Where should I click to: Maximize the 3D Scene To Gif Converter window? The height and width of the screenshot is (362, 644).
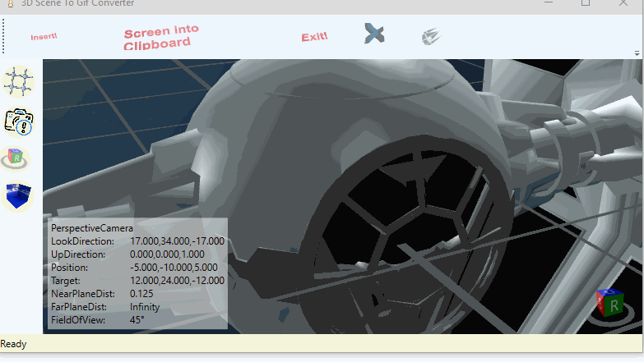pos(586,2)
